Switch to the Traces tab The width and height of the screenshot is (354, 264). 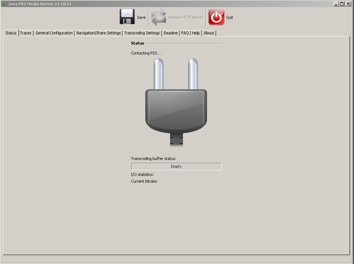(x=25, y=33)
